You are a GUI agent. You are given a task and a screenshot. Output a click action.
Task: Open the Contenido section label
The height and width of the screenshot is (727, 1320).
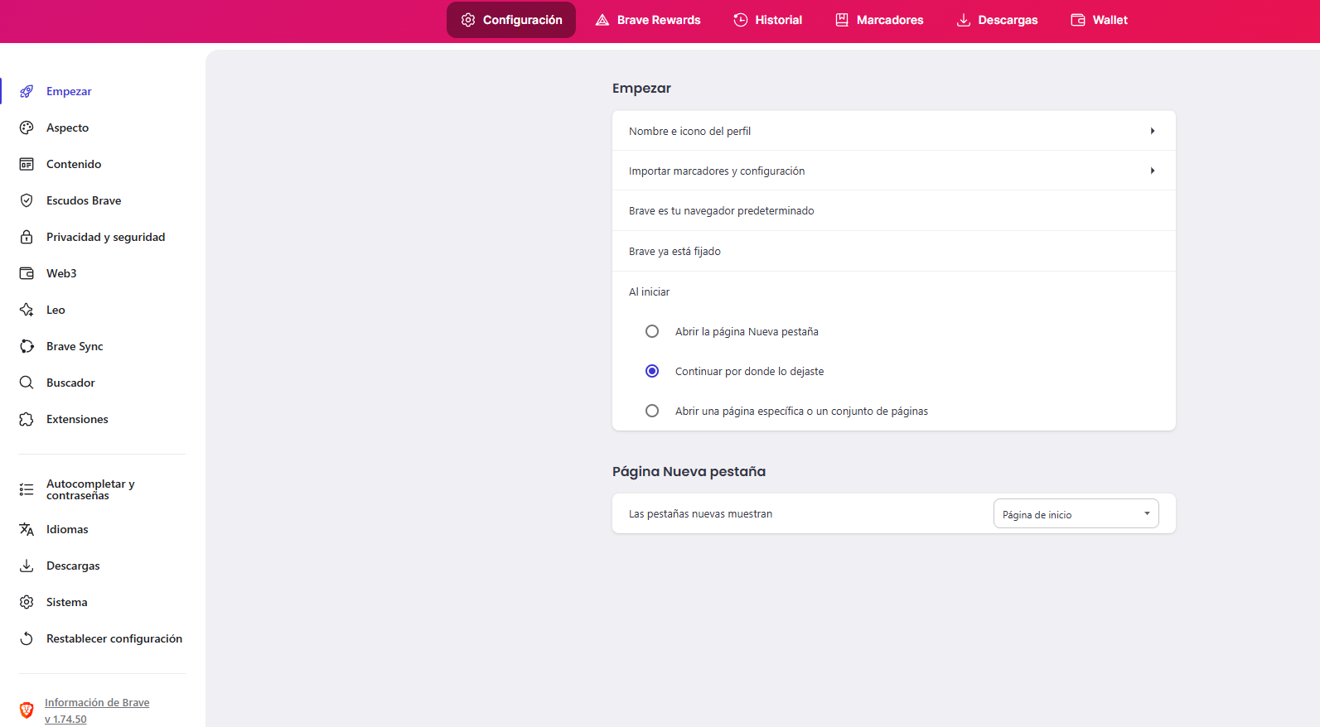pyautogui.click(x=74, y=164)
